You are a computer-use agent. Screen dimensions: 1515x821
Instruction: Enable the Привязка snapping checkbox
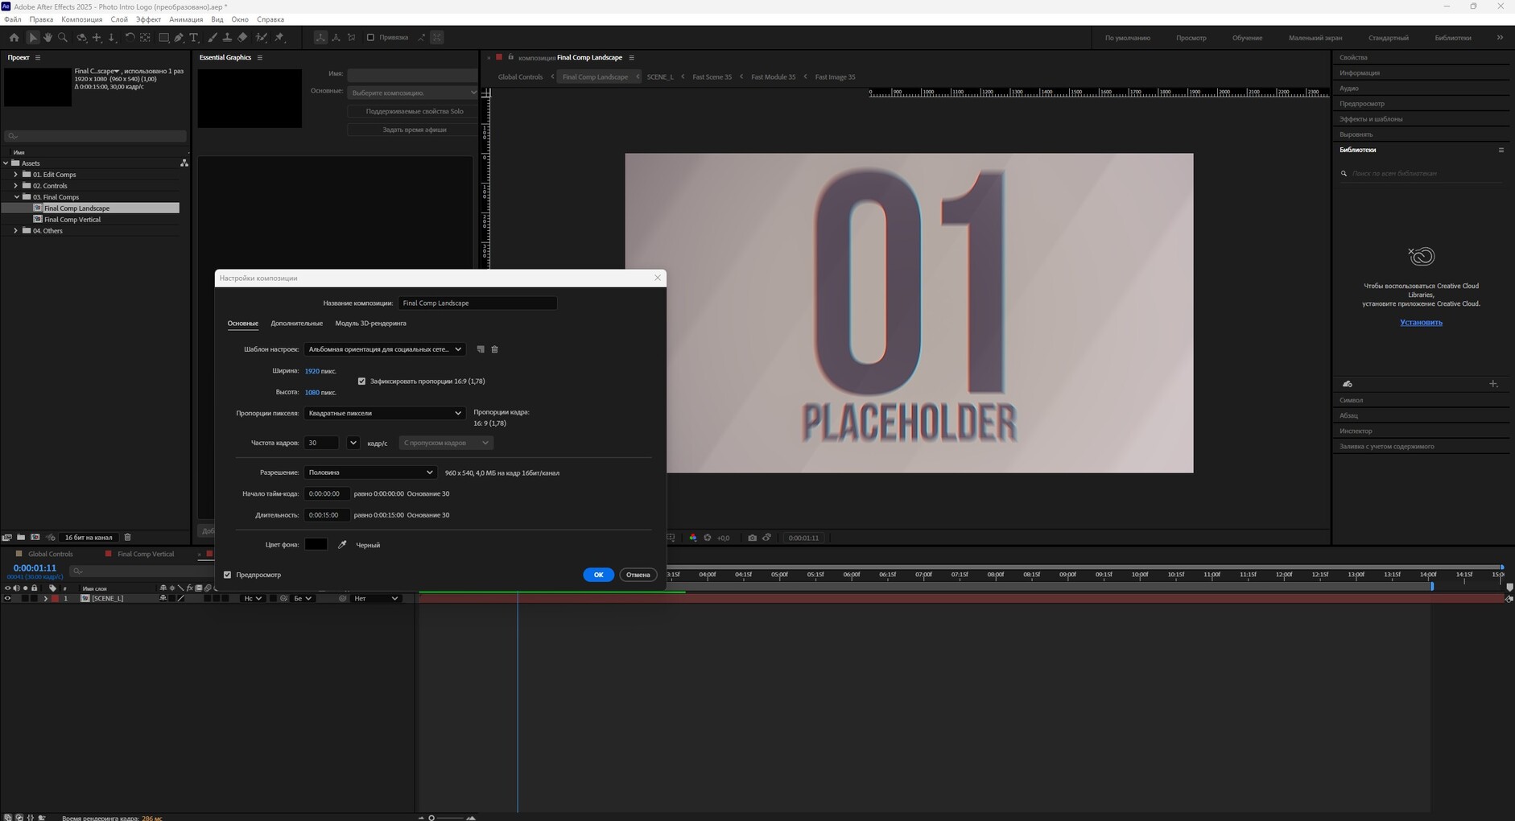pyautogui.click(x=370, y=37)
